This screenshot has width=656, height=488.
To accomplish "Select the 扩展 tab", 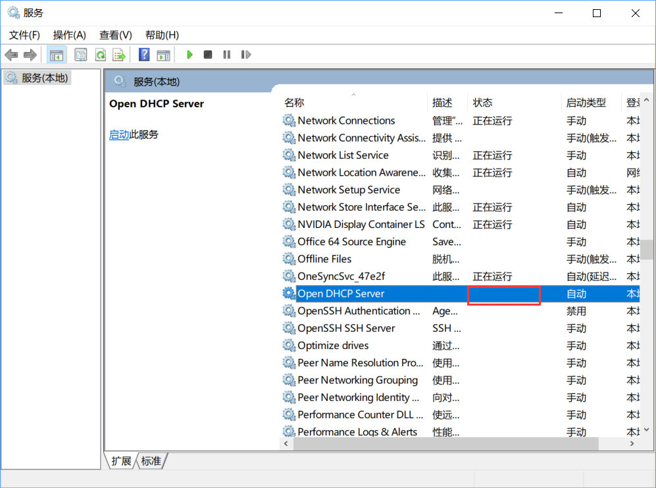I will (120, 461).
